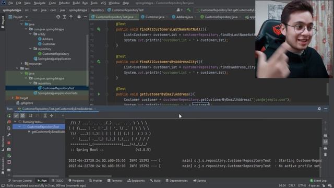Switch to Address.java editor tab
Screen dimensions: 334x188
pos(184,17)
